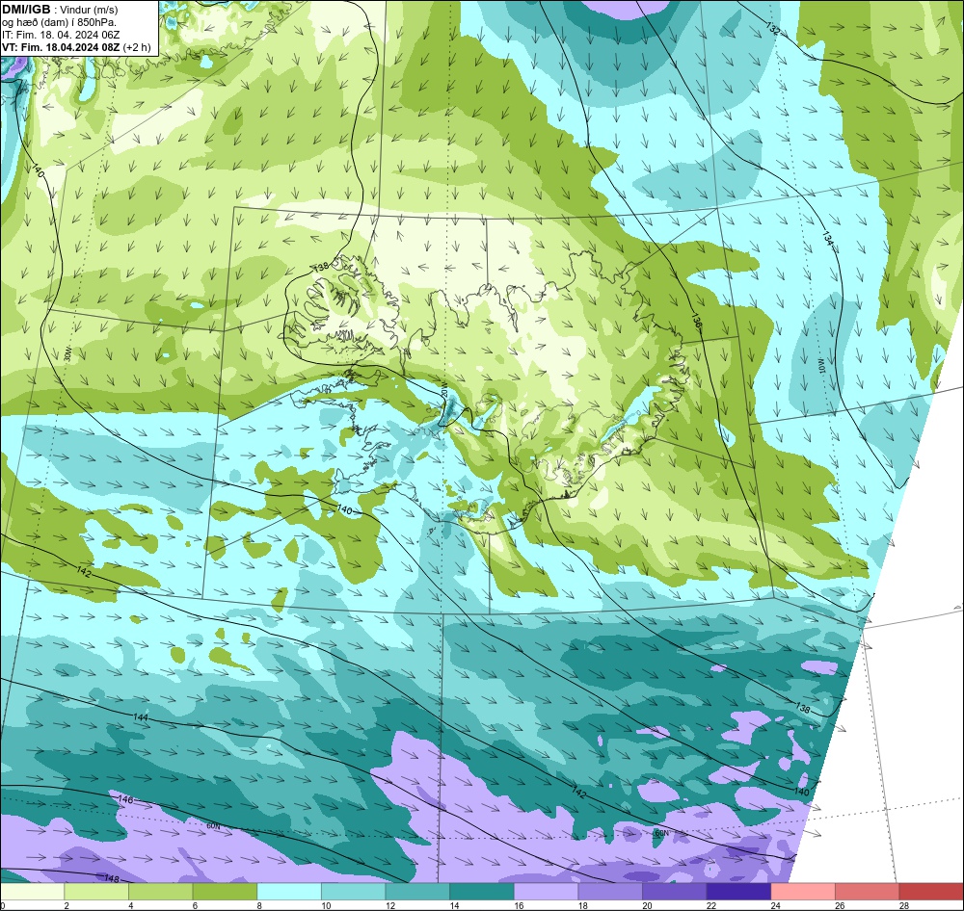
Task: Pick the 8–10 m/s pale cyan legend swatch
Action: pyautogui.click(x=289, y=892)
